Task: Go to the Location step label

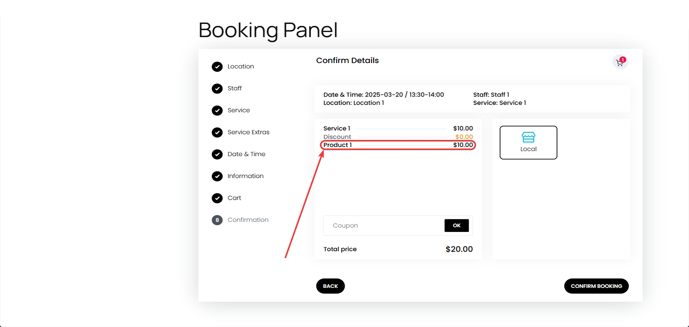Action: (240, 67)
